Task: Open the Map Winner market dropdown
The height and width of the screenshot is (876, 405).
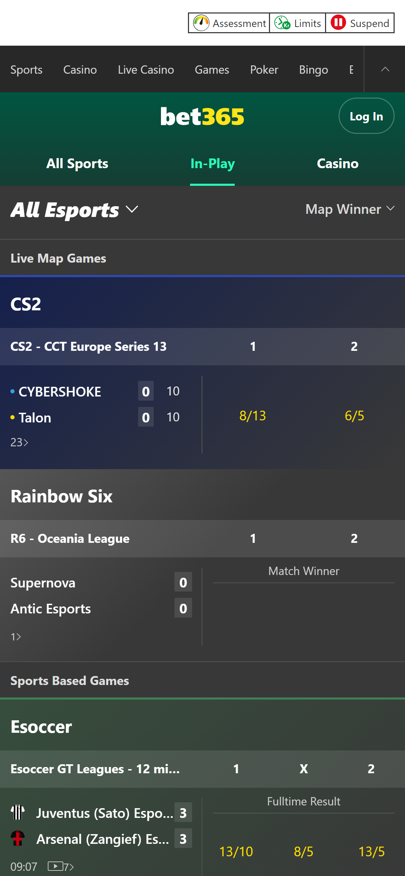Action: point(349,209)
